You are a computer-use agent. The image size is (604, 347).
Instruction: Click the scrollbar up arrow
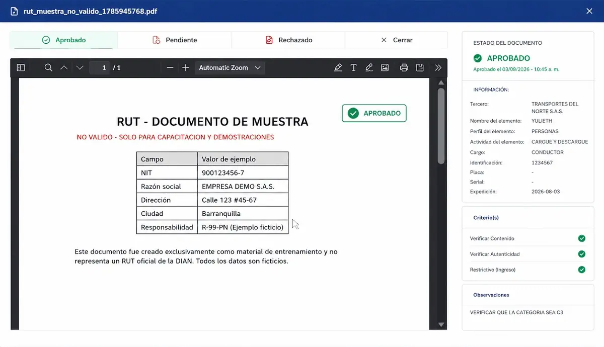(441, 82)
